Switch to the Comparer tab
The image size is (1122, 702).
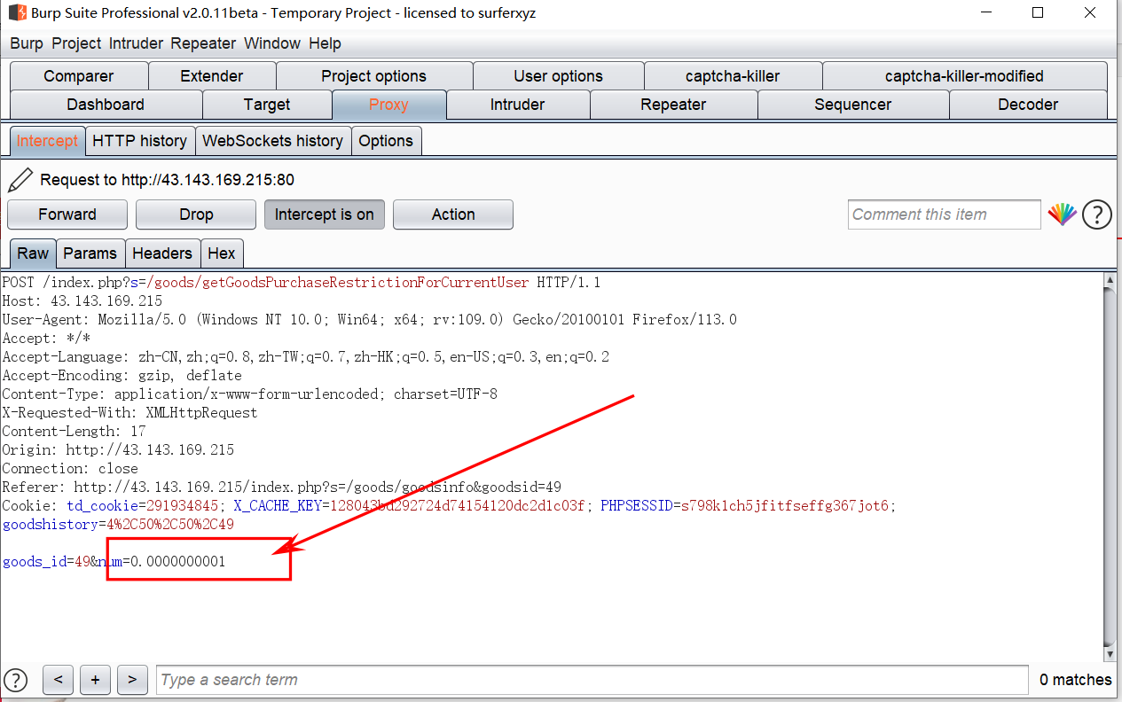tap(79, 76)
